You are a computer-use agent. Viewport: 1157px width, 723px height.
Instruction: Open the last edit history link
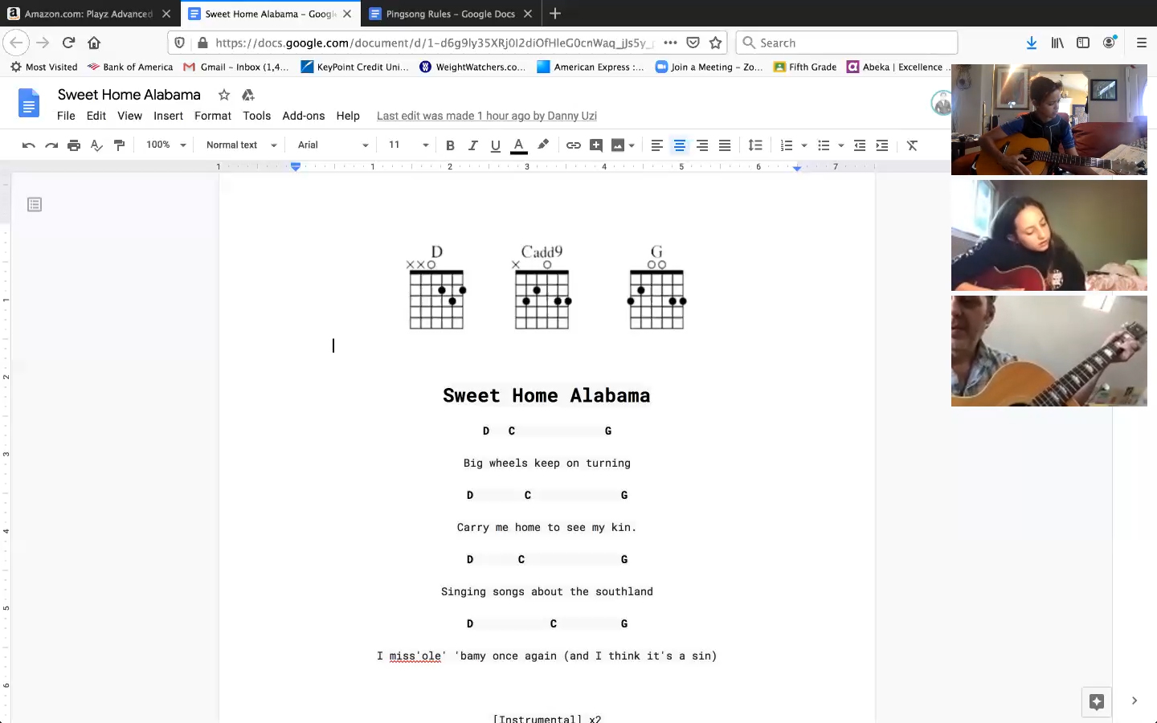point(486,116)
